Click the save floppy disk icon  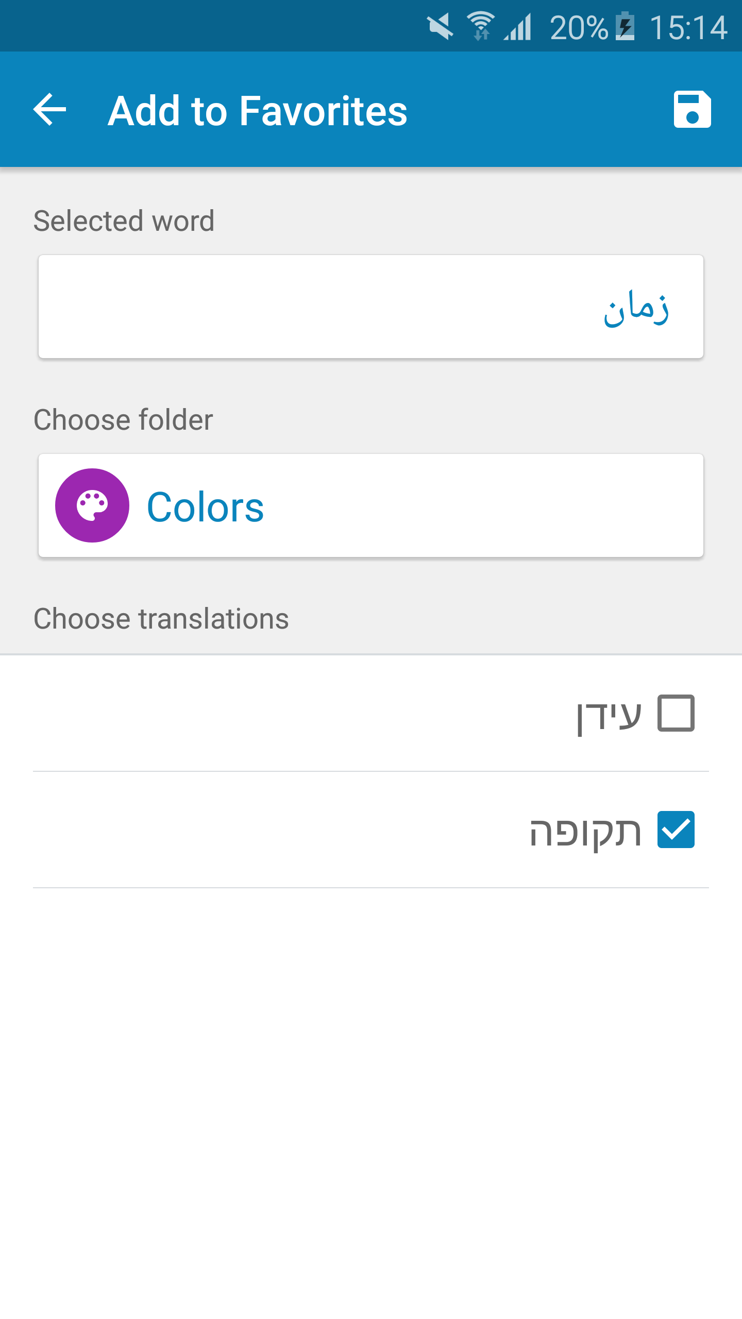[x=692, y=109]
